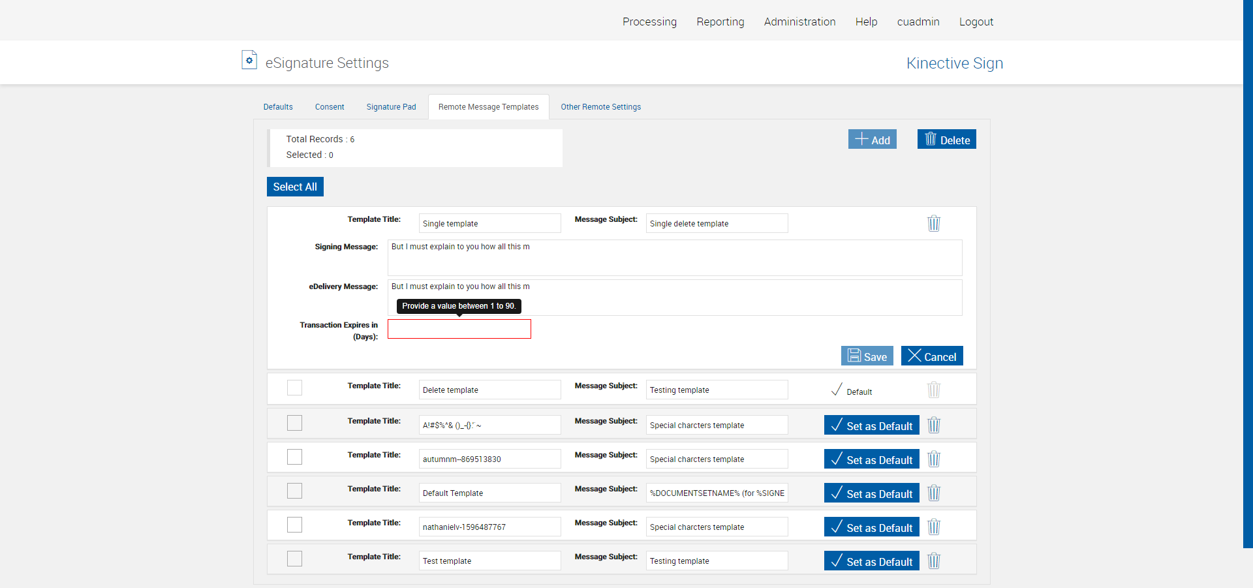The height and width of the screenshot is (588, 1253).
Task: Open the Administration menu
Action: click(799, 22)
